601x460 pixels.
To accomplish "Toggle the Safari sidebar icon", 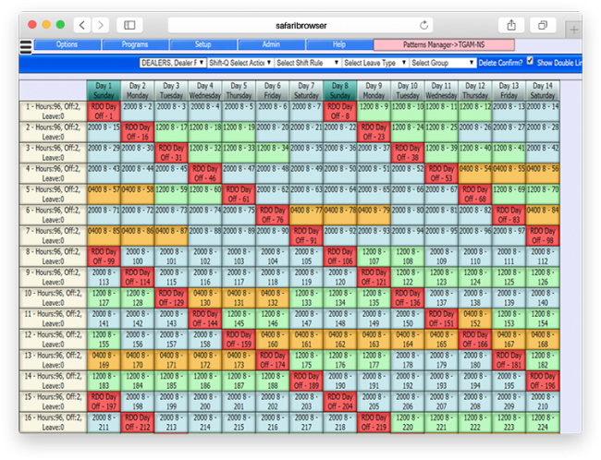I will point(129,25).
